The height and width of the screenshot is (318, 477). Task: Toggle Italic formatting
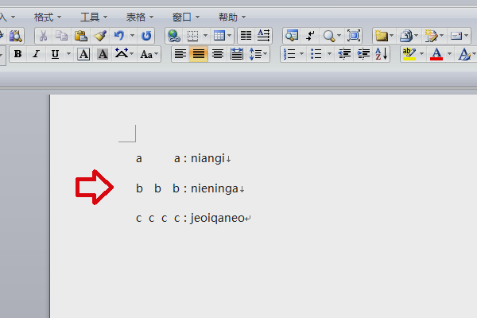coord(36,54)
